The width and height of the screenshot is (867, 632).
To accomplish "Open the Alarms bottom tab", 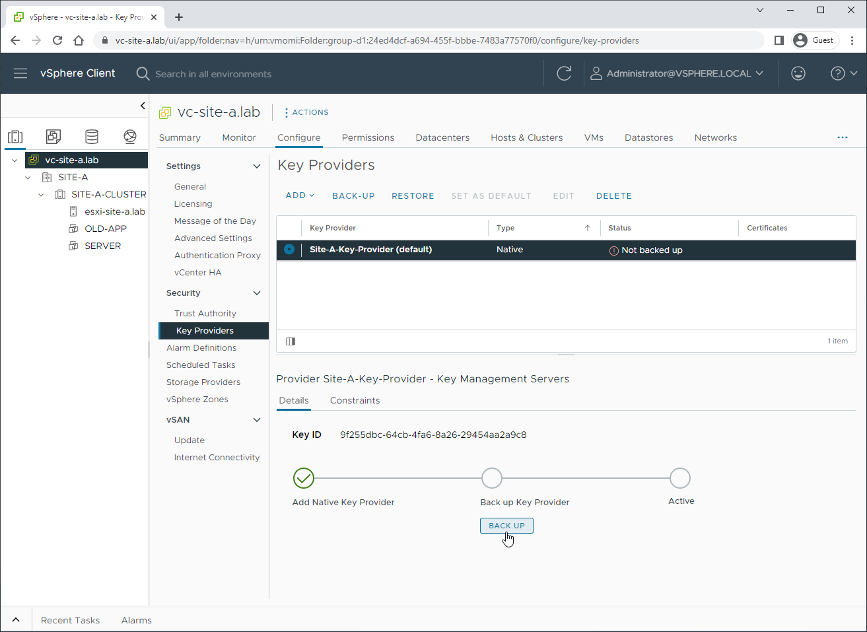I will [137, 620].
